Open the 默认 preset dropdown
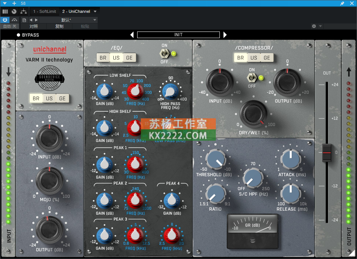Viewport: 357px width, 259px height. point(68,20)
